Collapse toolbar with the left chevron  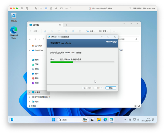pos(70,8)
